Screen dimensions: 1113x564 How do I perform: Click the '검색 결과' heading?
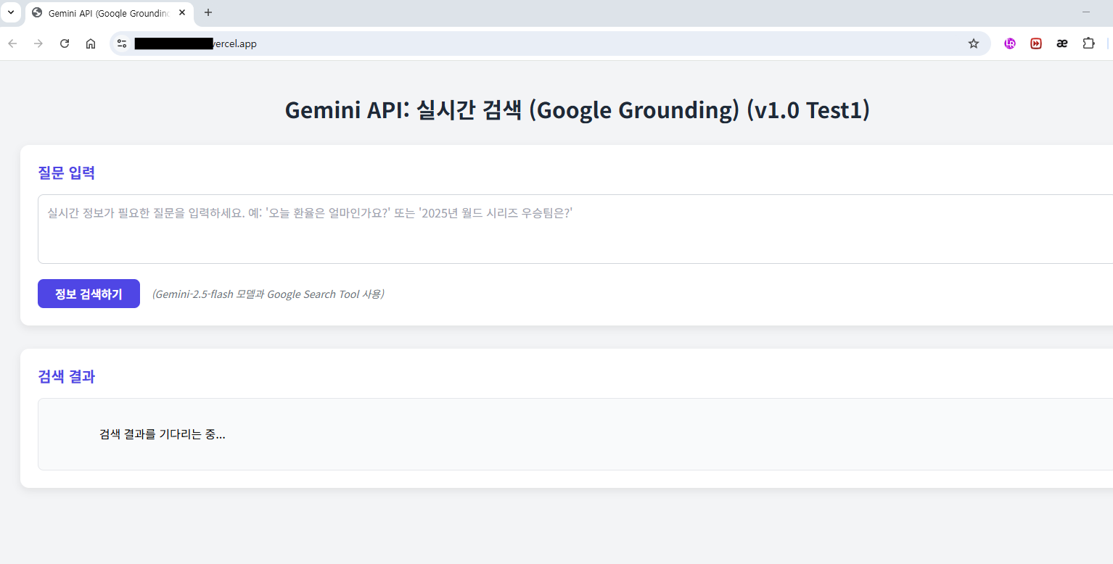[x=66, y=376]
